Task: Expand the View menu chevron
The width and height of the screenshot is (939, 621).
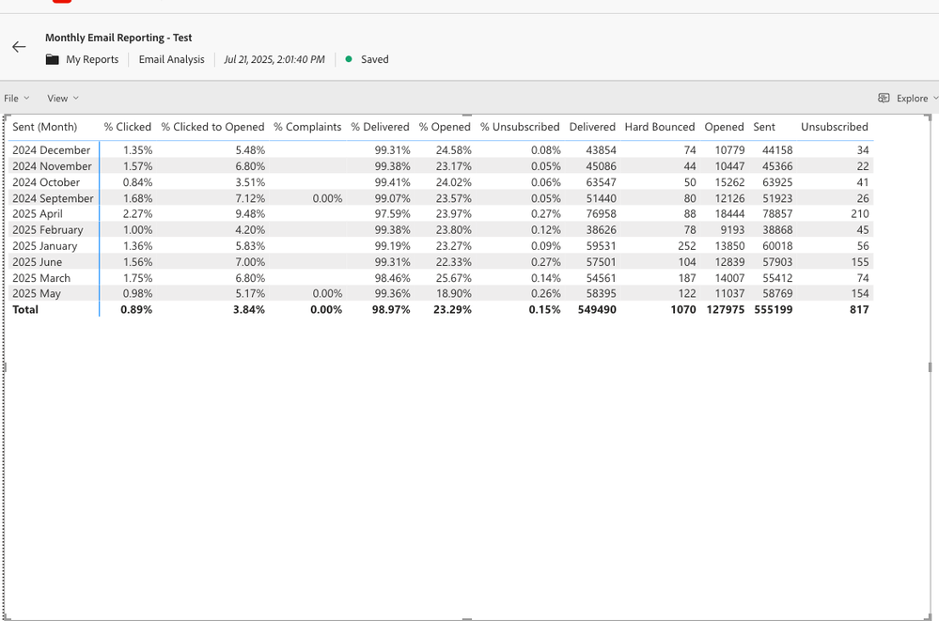Action: (75, 98)
